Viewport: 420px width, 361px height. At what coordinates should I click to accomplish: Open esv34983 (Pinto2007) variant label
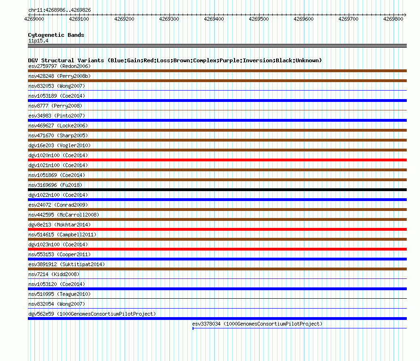[57, 116]
